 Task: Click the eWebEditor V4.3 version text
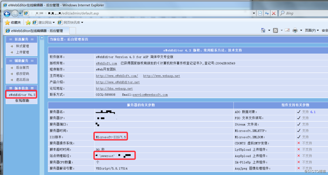pyautogui.click(x=22, y=95)
